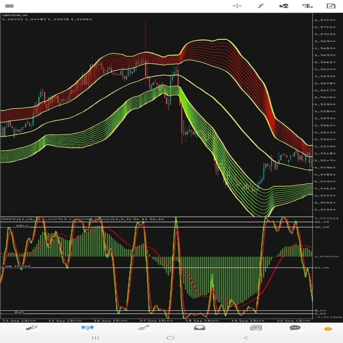Screen dimensions: 343x343
Task: Open the indicators function list
Action: pos(260,6)
